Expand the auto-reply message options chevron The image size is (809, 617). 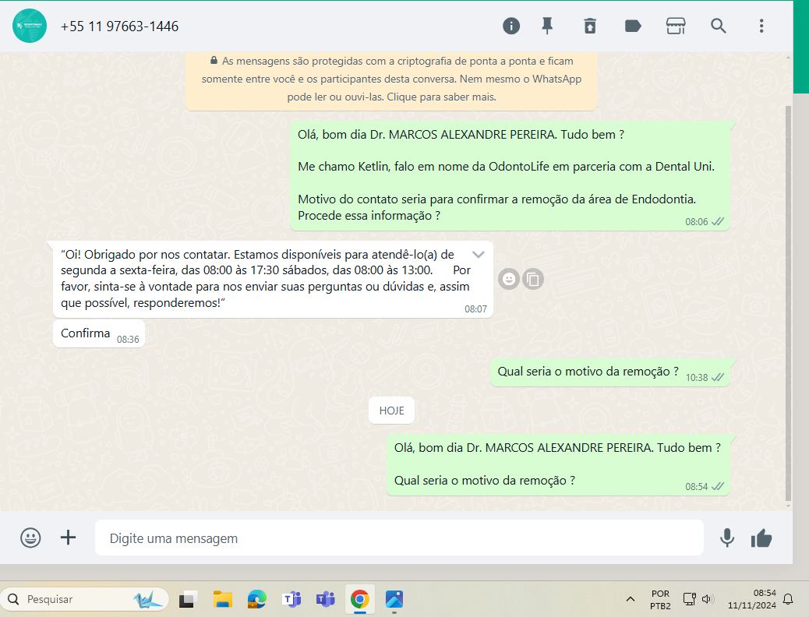coord(479,255)
